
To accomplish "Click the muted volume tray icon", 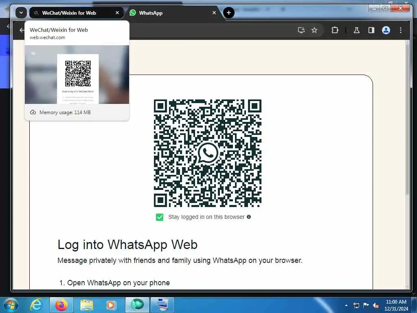I will (376, 305).
